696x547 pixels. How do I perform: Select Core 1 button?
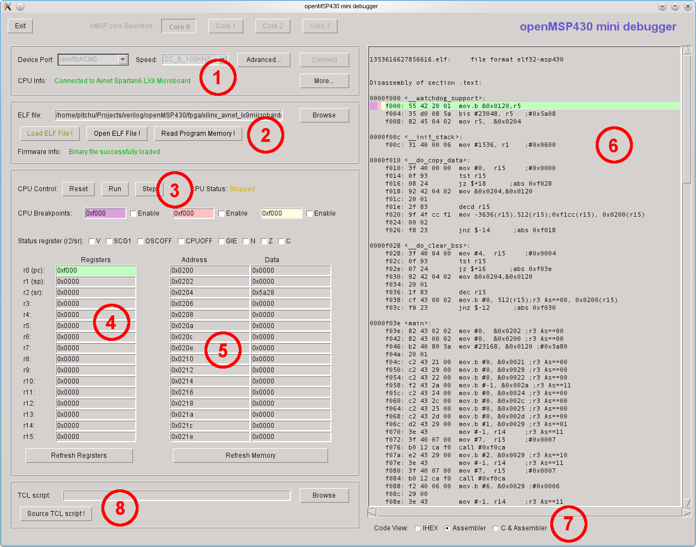226,26
